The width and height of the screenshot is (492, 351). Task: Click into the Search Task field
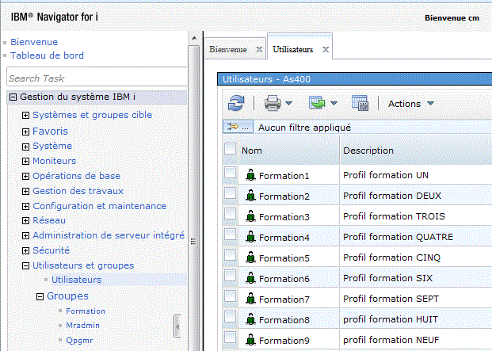(x=97, y=76)
